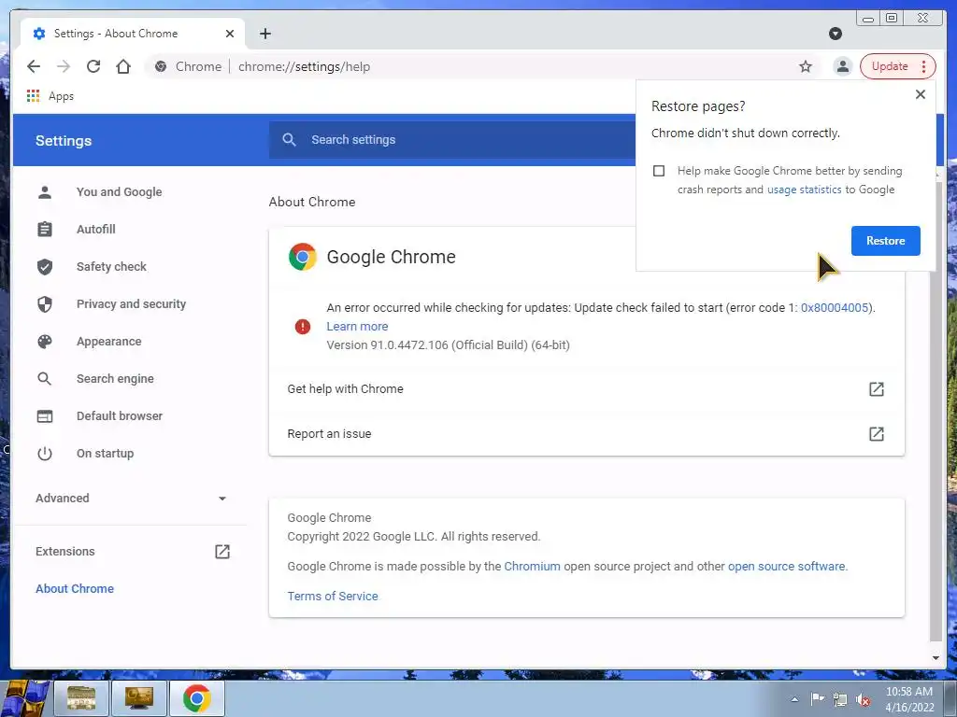Click the browser window icon beside Default browser
This screenshot has height=717, width=957.
coord(45,415)
